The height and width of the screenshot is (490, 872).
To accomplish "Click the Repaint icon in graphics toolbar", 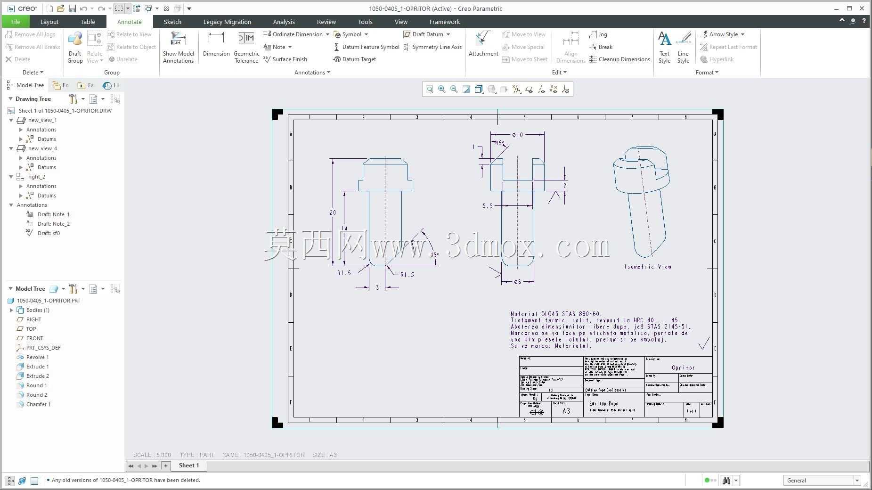I will tap(466, 89).
